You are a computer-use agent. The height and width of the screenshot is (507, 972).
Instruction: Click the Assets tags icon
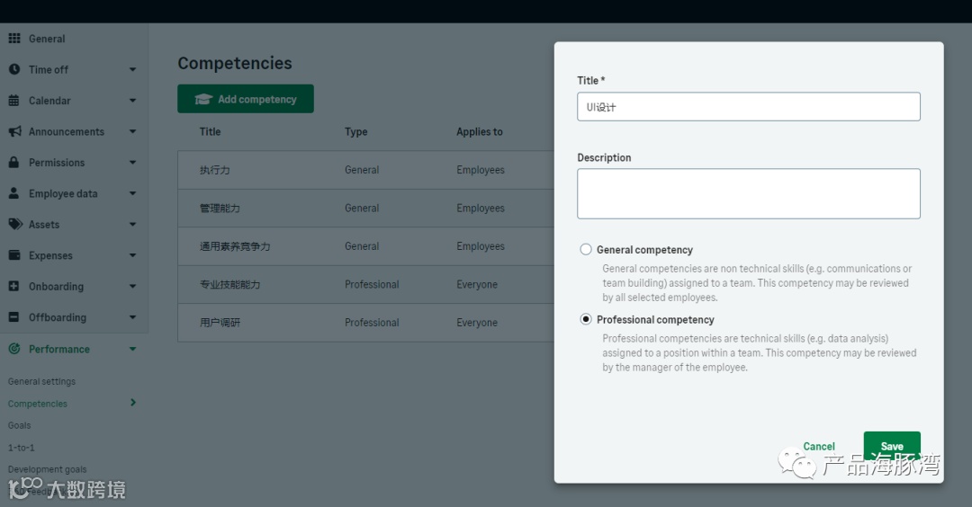pos(14,225)
